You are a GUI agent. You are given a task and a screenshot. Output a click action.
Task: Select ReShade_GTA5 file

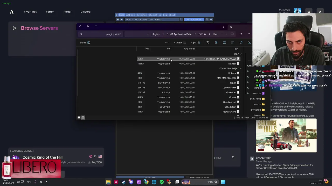point(189,112)
